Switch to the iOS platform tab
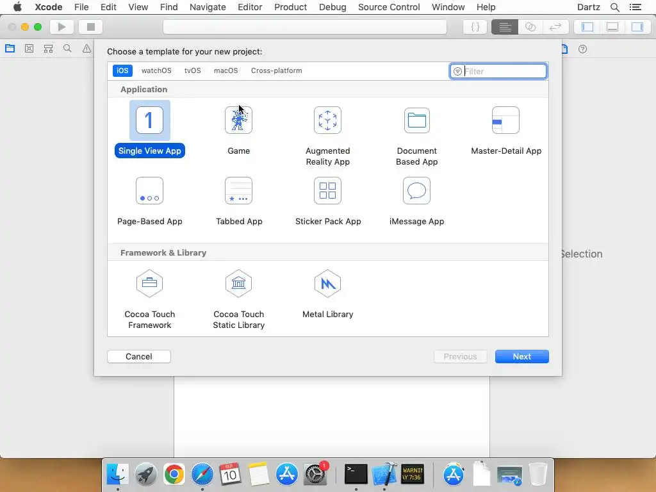The height and width of the screenshot is (492, 656). [x=122, y=70]
